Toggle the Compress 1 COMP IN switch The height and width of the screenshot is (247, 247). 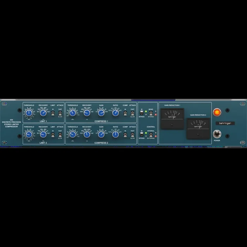(x=125, y=113)
